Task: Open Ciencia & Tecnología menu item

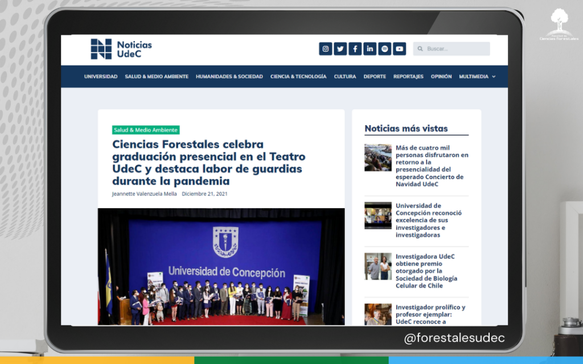Action: point(298,77)
